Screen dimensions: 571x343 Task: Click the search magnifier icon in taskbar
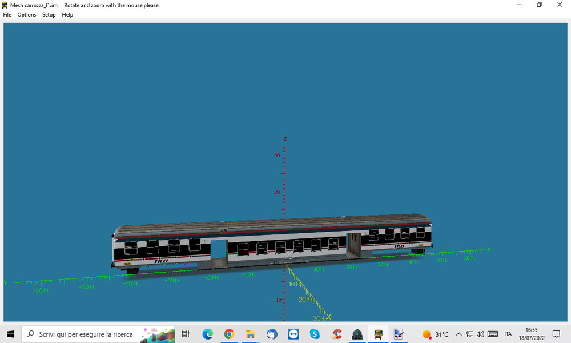tap(31, 334)
